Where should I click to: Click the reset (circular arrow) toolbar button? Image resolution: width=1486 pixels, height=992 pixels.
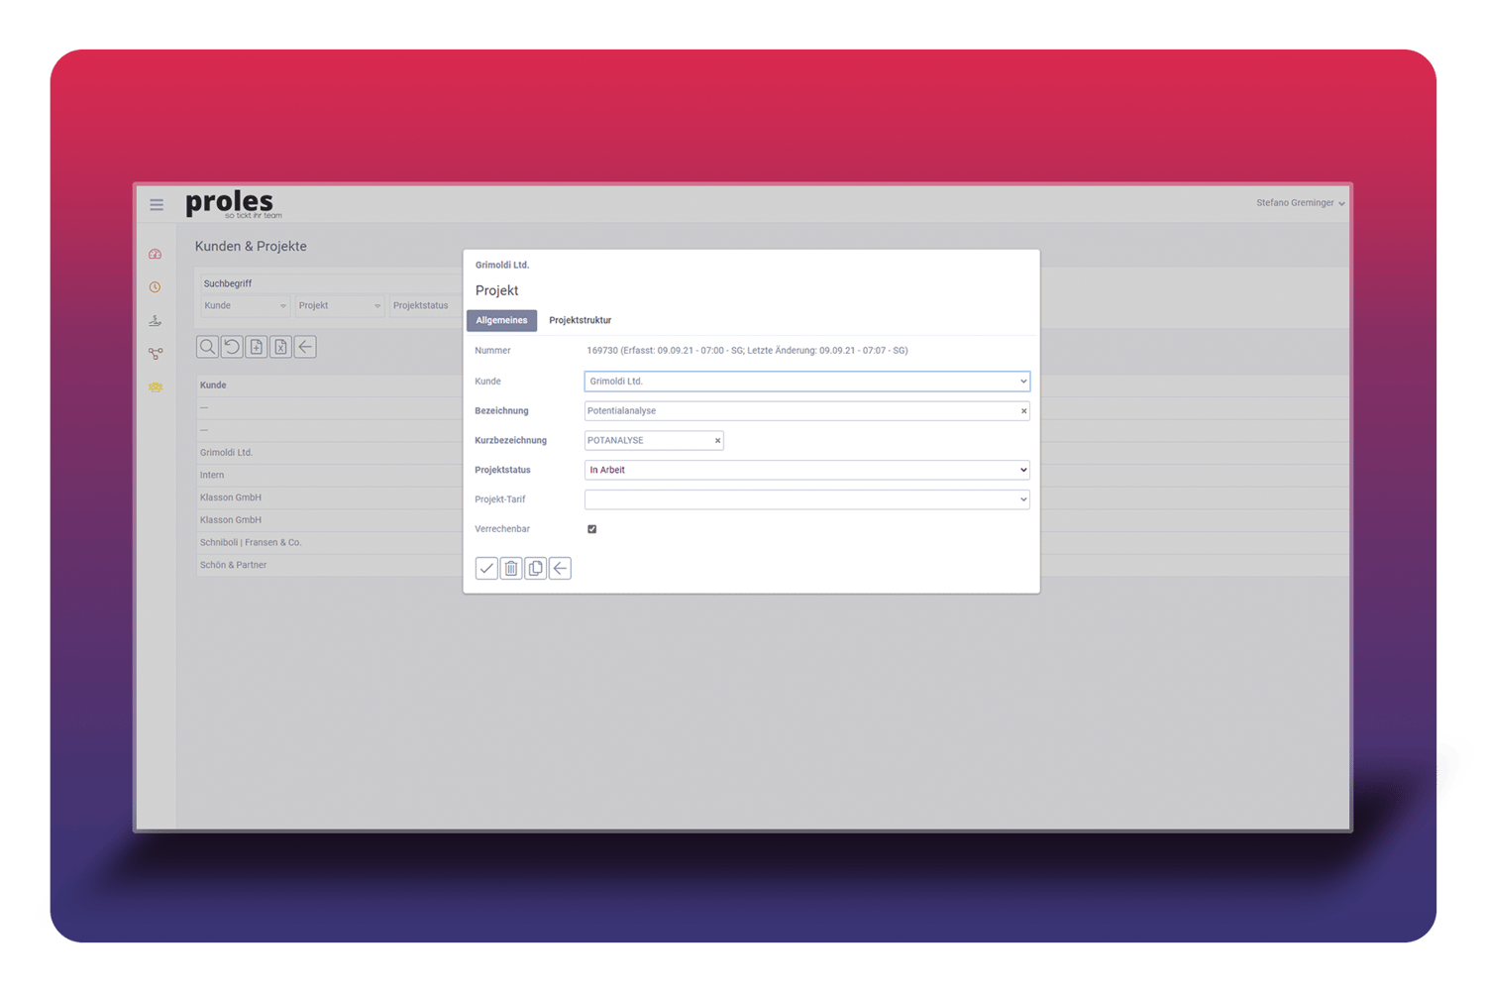click(x=232, y=347)
